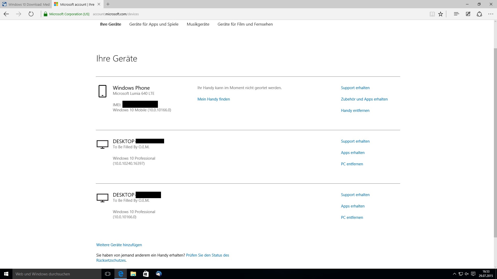Click monitor icon of build 10240 desktop

coord(103,144)
